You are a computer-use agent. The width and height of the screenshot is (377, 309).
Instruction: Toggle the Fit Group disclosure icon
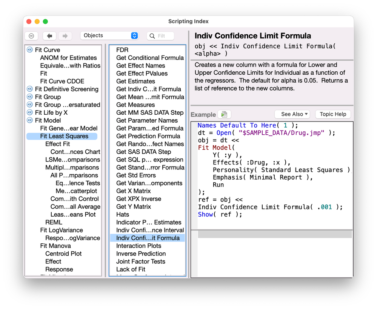30,97
